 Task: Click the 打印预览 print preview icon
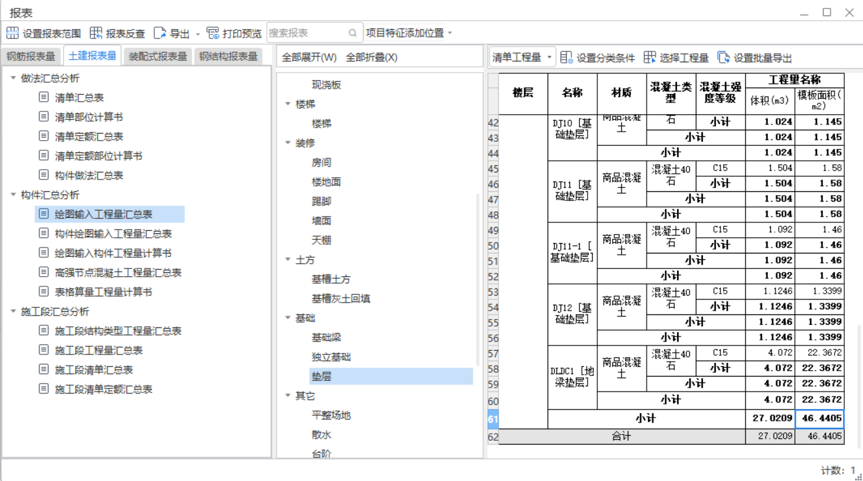213,33
